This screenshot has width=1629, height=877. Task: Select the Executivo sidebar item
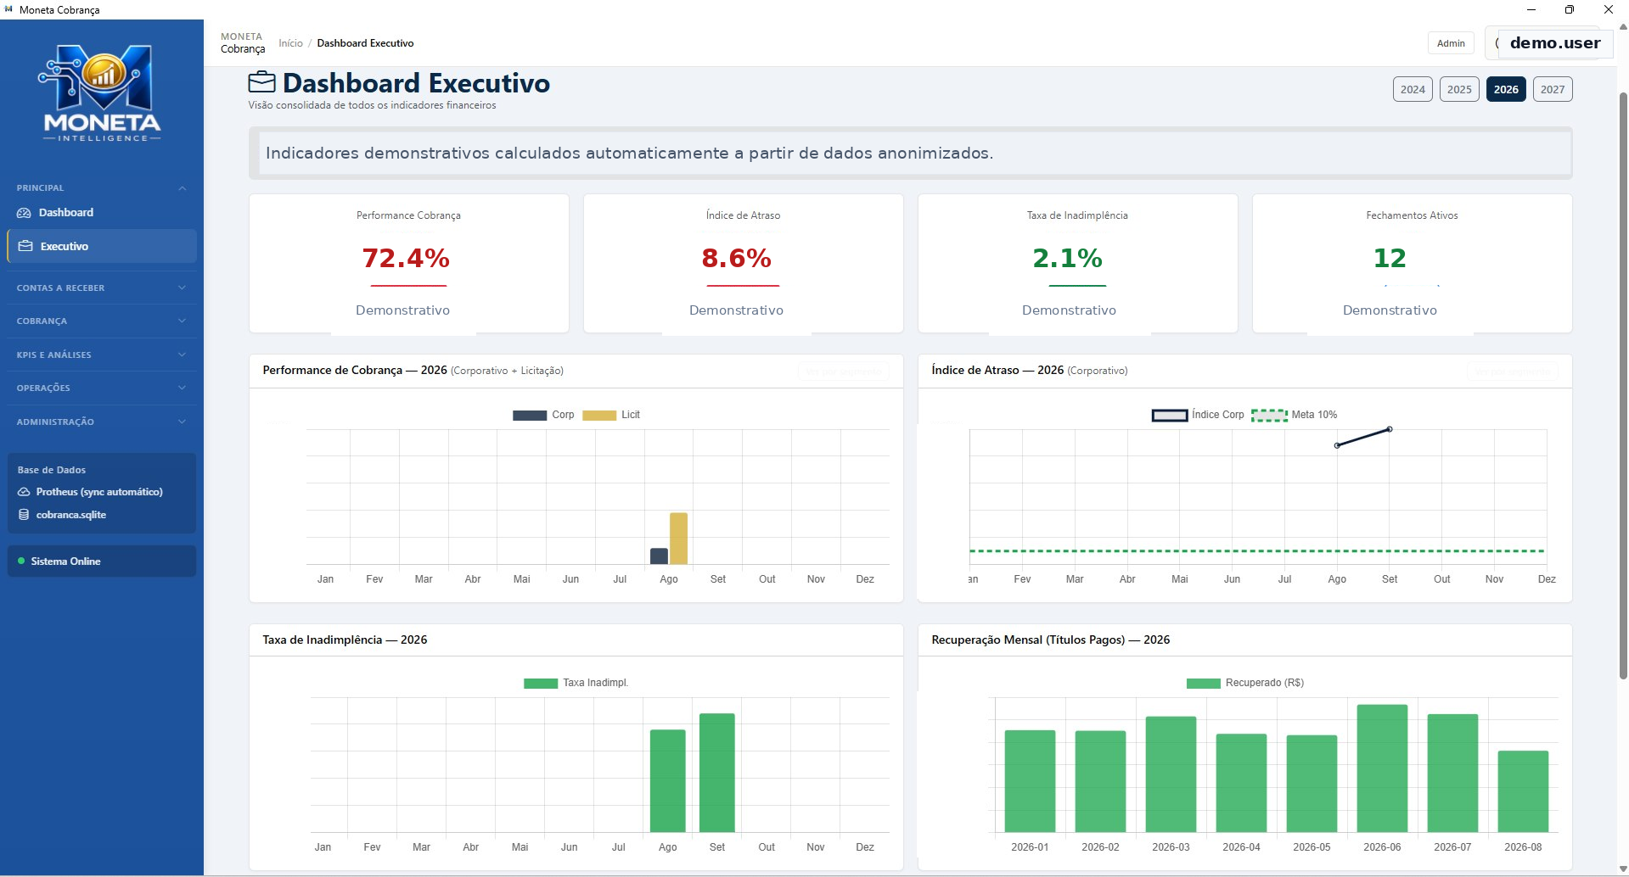tap(102, 246)
